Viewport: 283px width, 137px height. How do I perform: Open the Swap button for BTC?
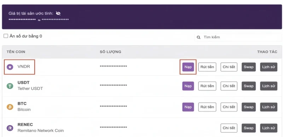[249, 107]
